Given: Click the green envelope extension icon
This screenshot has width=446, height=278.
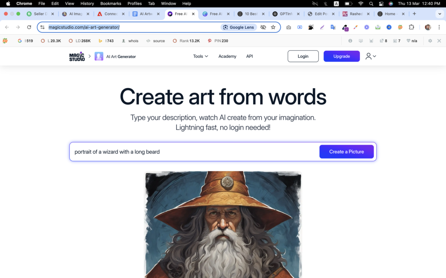Looking at the screenshot, I should click(x=378, y=27).
